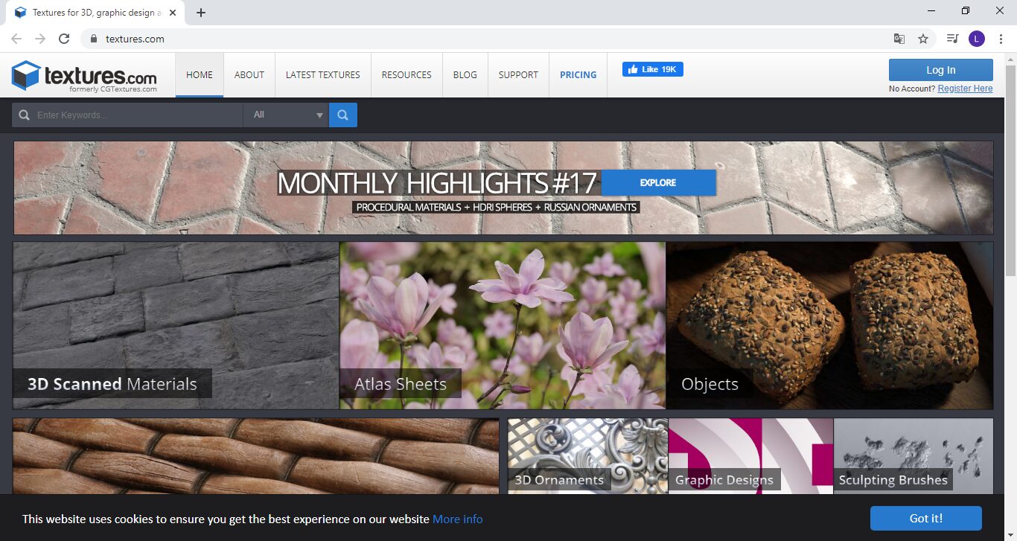Open the PRICING menu item
Viewport: 1017px width, 541px height.
coord(578,74)
